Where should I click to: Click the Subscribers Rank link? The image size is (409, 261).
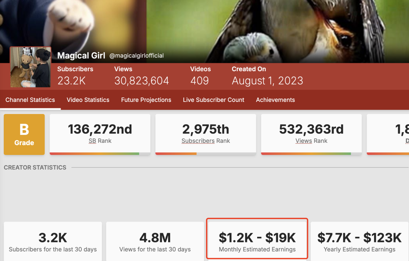[x=198, y=141]
